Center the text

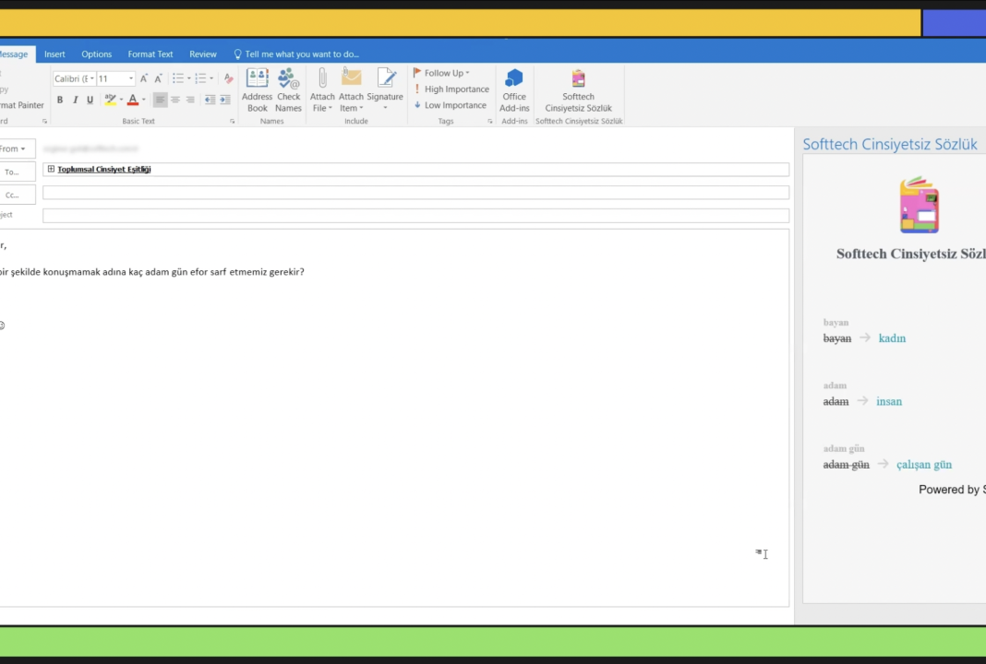point(174,100)
